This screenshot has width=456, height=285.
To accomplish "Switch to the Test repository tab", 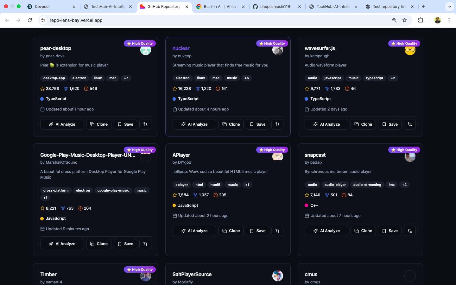I will (389, 6).
